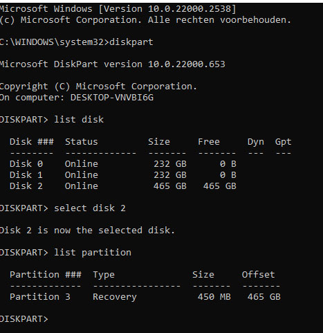This screenshot has width=323, height=333.
Task: Click the Free column header in disk list
Action: click(x=209, y=142)
